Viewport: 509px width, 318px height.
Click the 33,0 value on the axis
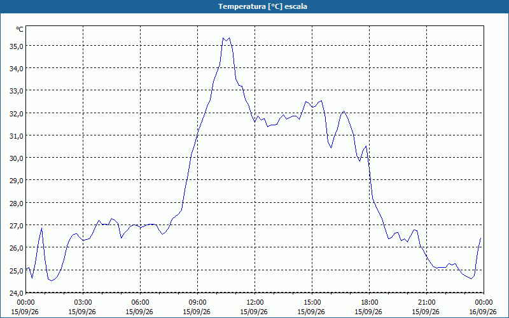(17, 91)
